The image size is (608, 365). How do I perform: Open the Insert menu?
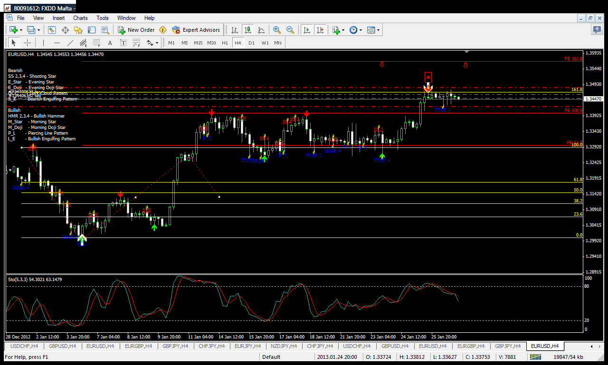(x=59, y=18)
